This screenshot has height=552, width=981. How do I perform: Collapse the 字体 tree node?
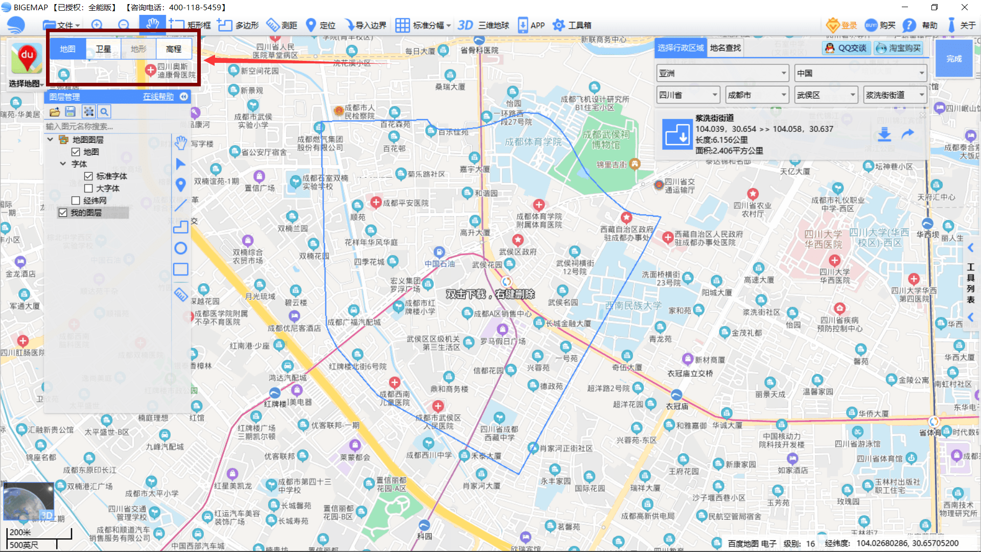[63, 164]
